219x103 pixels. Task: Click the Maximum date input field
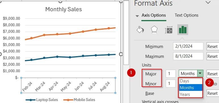coord(188,56)
